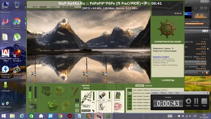Click the middle fishing rod on the water
This screenshot has height=119, width=211.
coord(86,69)
